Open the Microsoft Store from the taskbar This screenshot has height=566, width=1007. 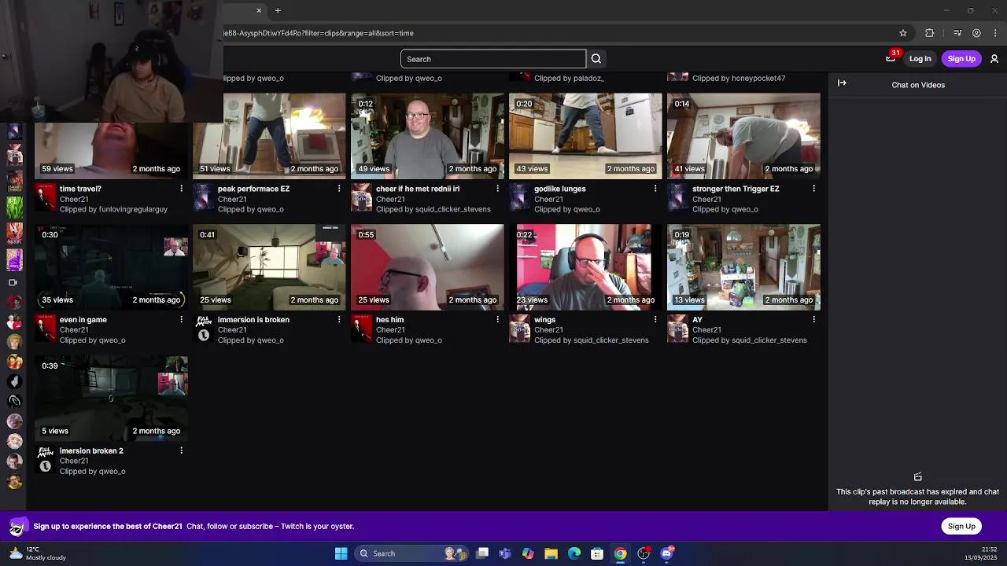[x=597, y=553]
